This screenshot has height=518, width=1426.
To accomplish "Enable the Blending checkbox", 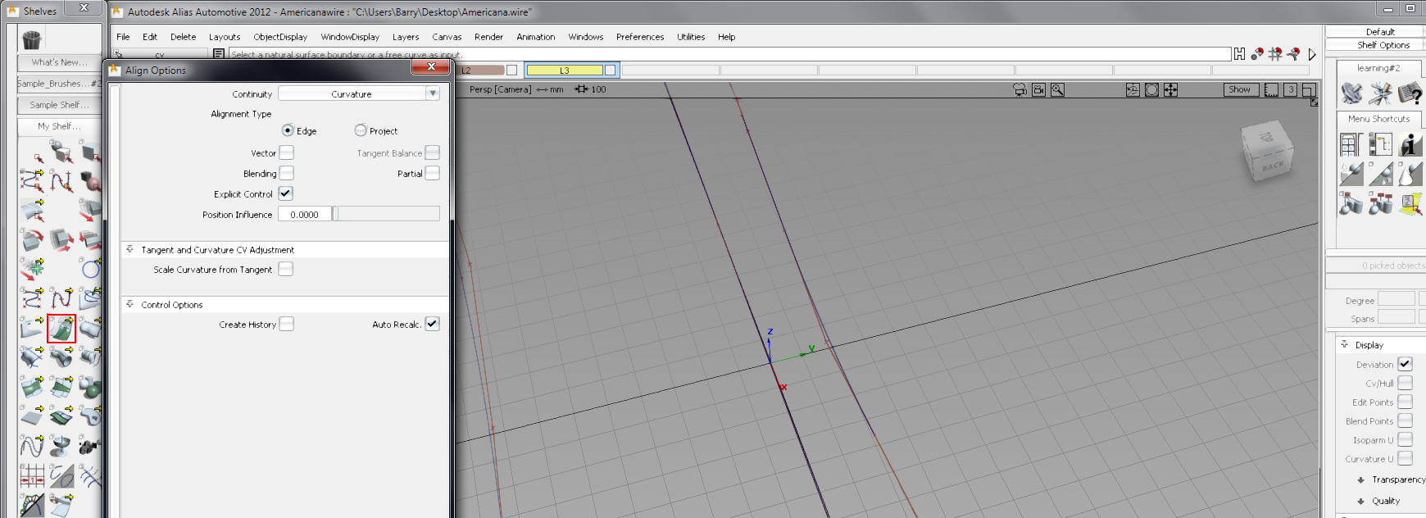I will 286,173.
